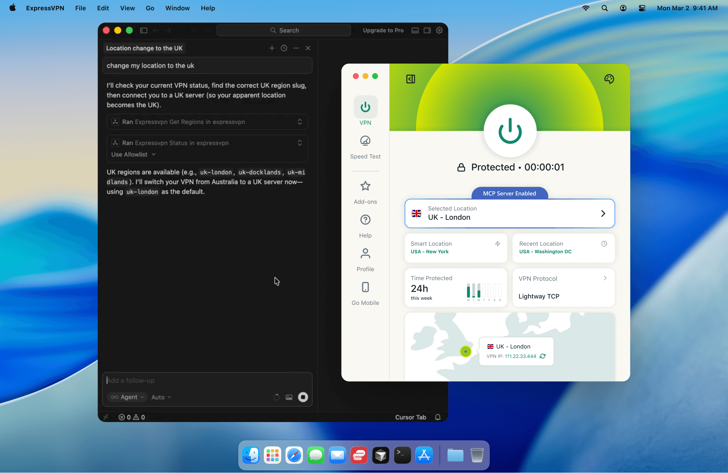Refresh the VPN IP address icon
This screenshot has height=473, width=728.
click(x=543, y=356)
